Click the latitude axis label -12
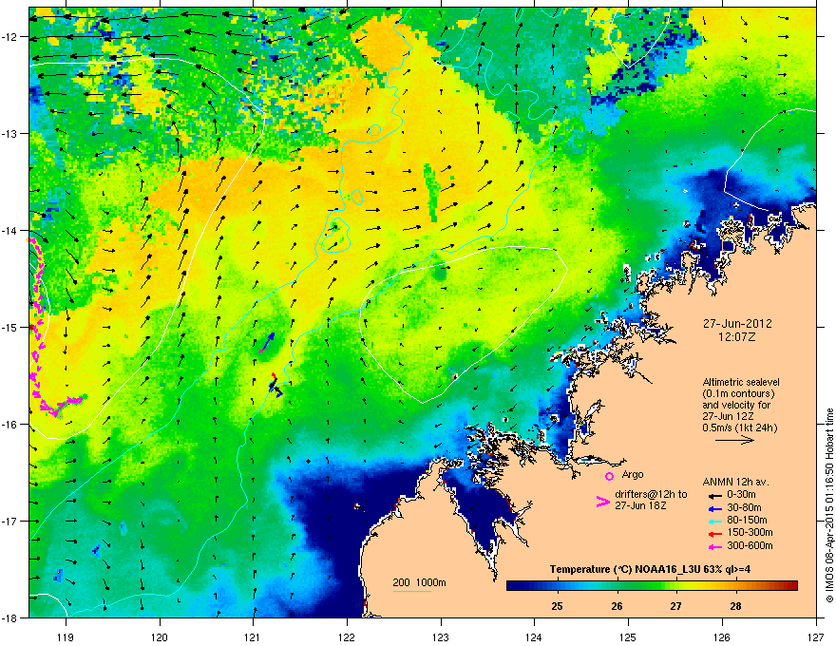 pyautogui.click(x=9, y=37)
